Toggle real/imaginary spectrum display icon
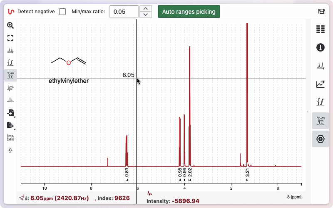Viewport: 333px width, 208px height. [10, 138]
